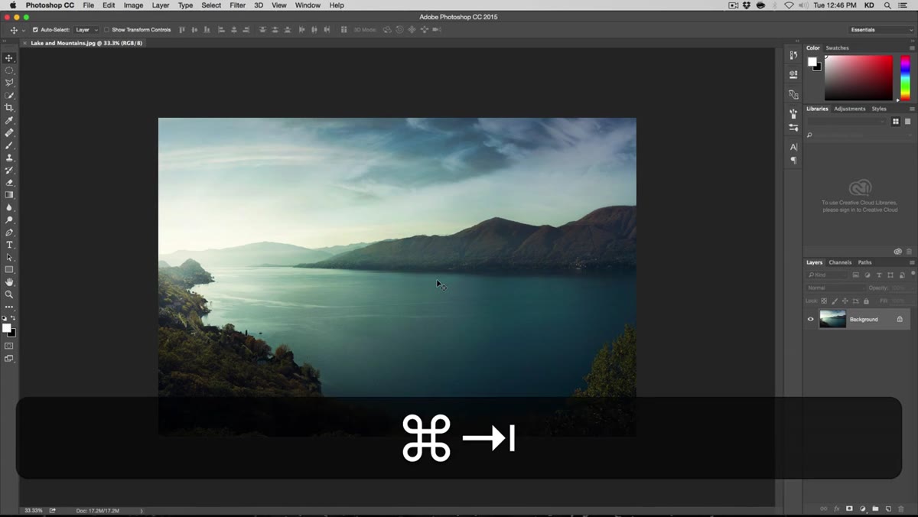
Task: Select the Zoom tool
Action: click(9, 294)
